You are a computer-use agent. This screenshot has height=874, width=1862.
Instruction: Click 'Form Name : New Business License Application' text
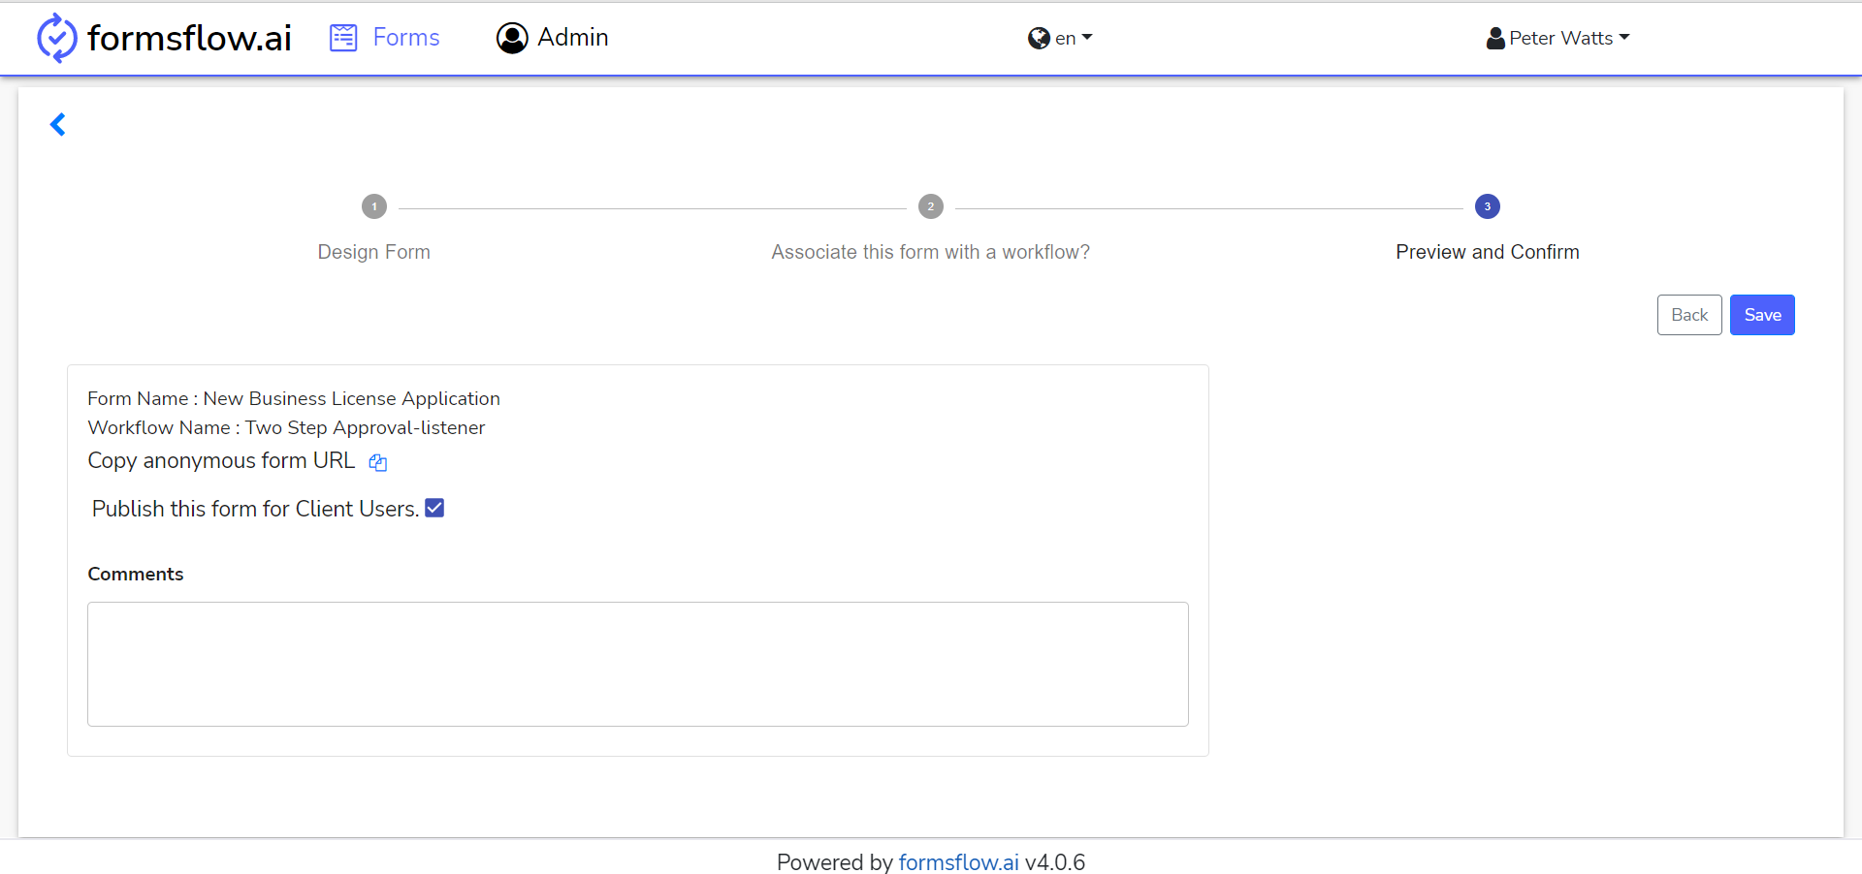pyautogui.click(x=294, y=398)
